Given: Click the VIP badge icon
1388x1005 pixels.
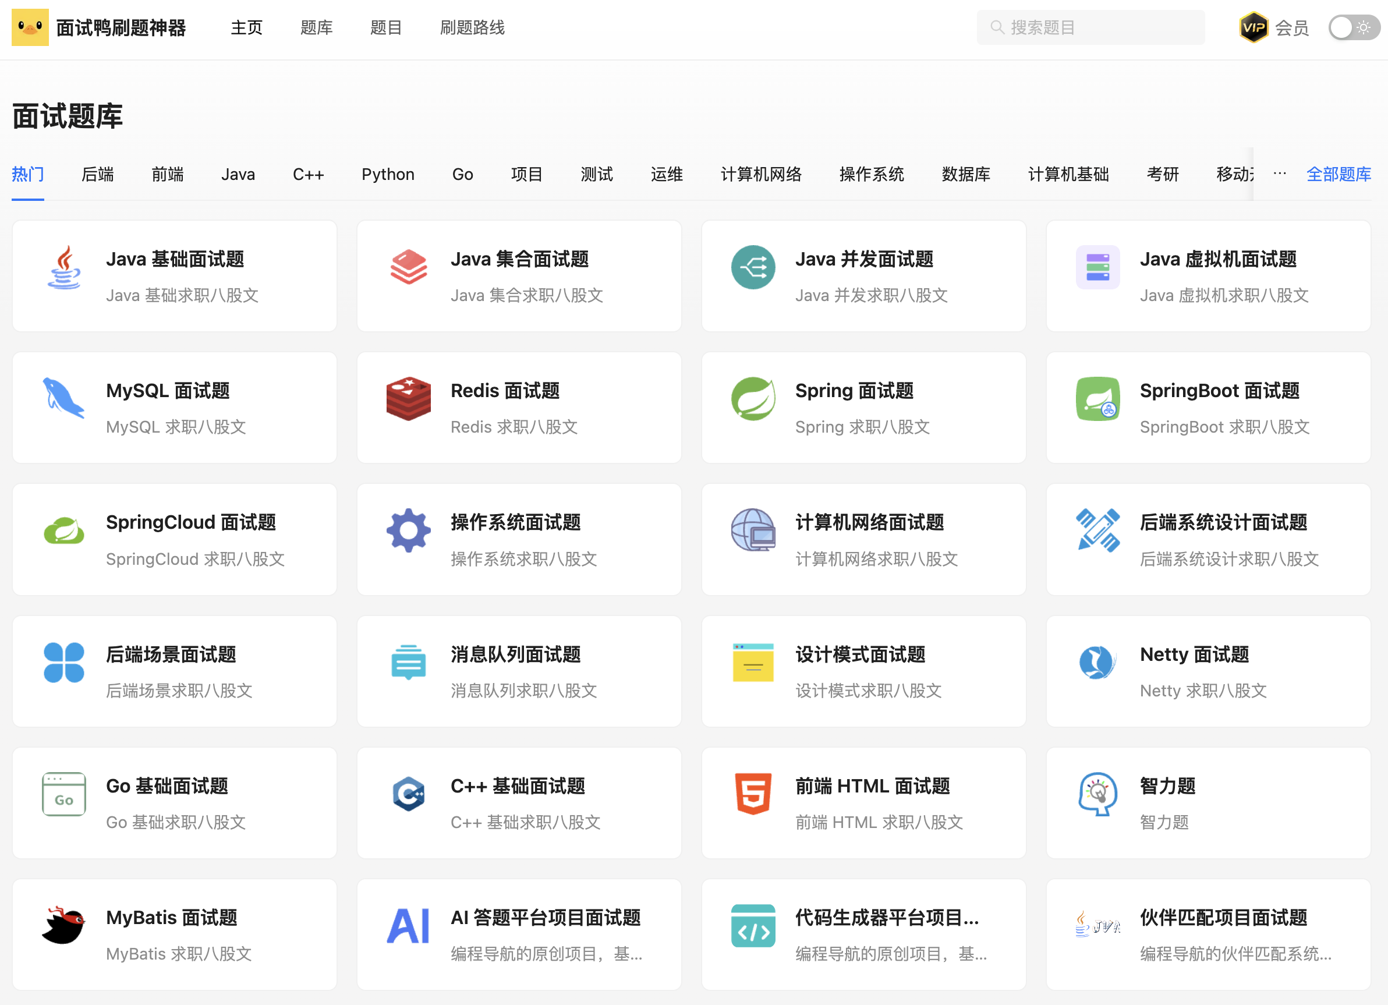Looking at the screenshot, I should pos(1254,27).
